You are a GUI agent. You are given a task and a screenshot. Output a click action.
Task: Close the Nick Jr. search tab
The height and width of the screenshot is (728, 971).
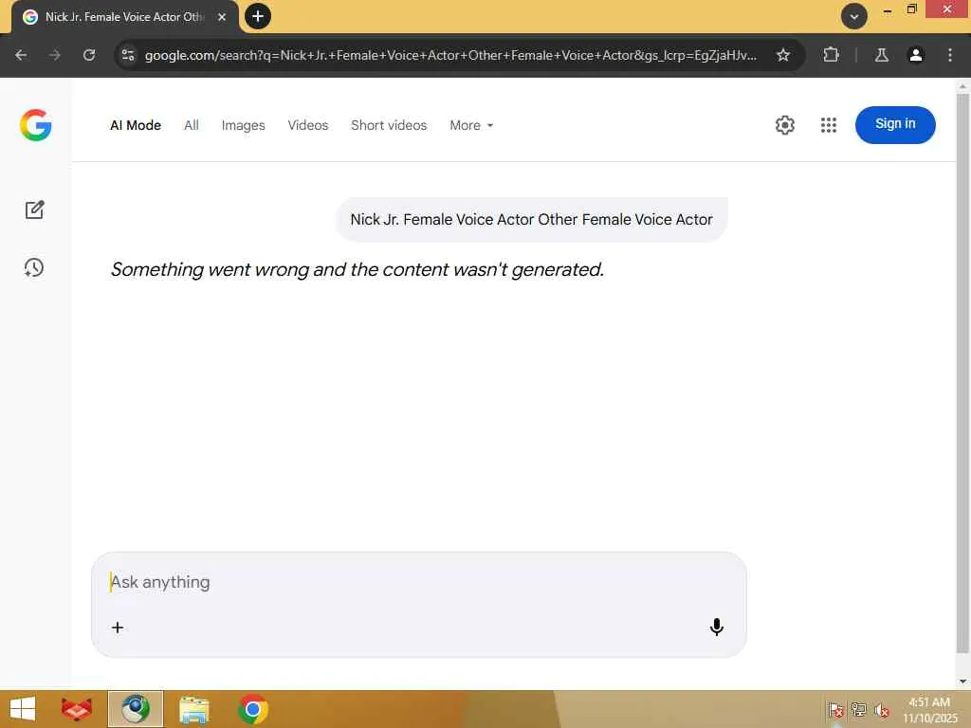coord(222,17)
